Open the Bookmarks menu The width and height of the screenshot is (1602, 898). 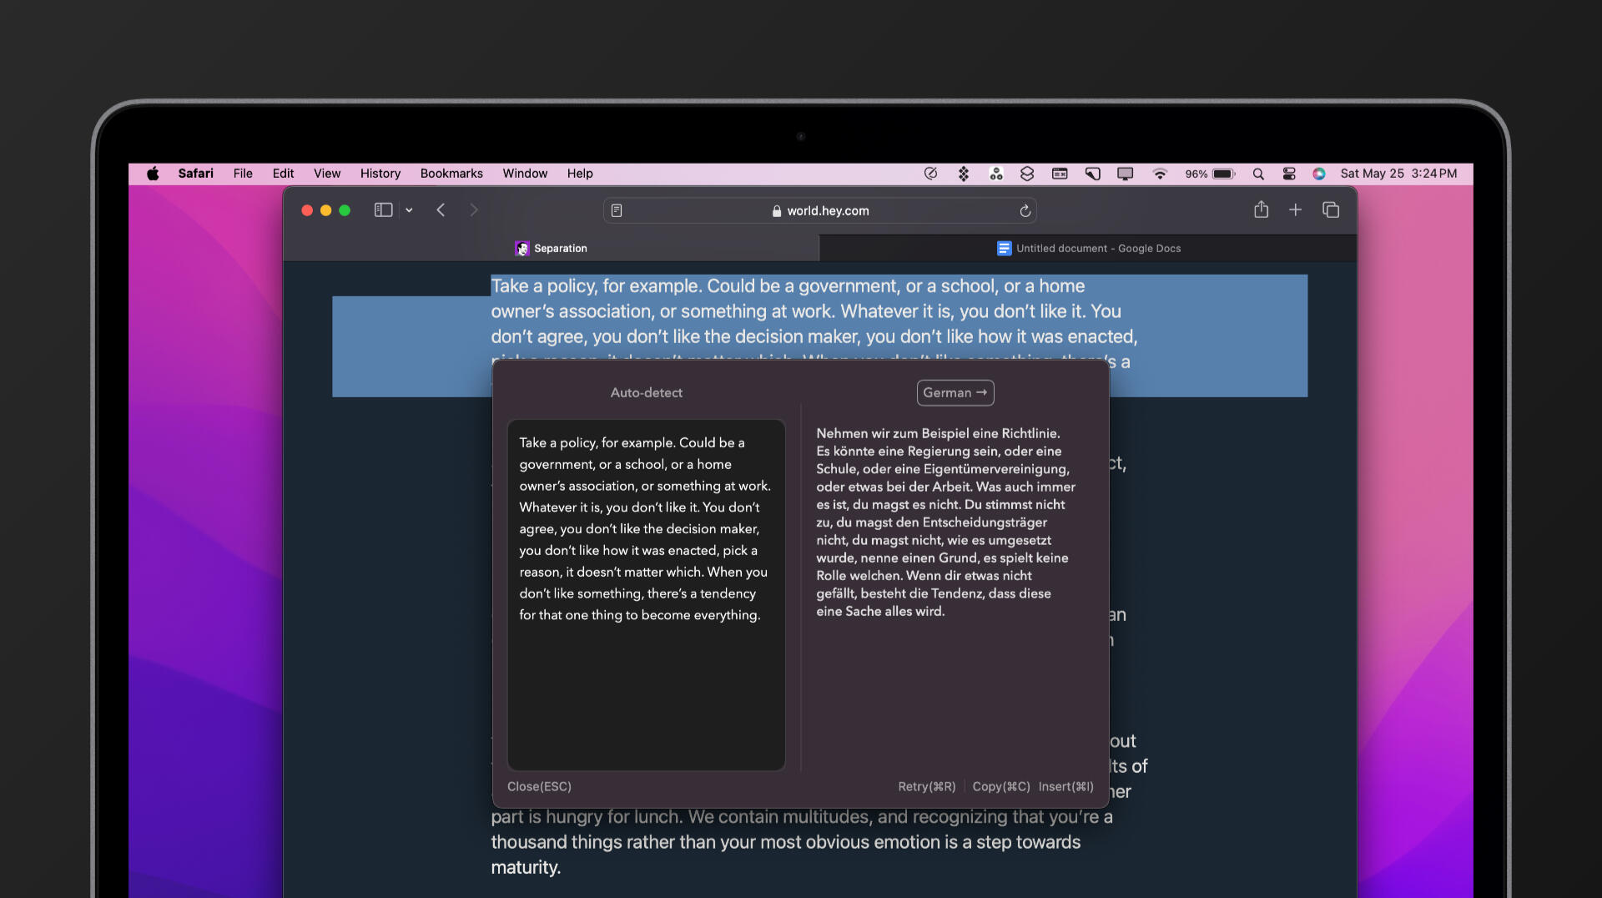coord(451,174)
